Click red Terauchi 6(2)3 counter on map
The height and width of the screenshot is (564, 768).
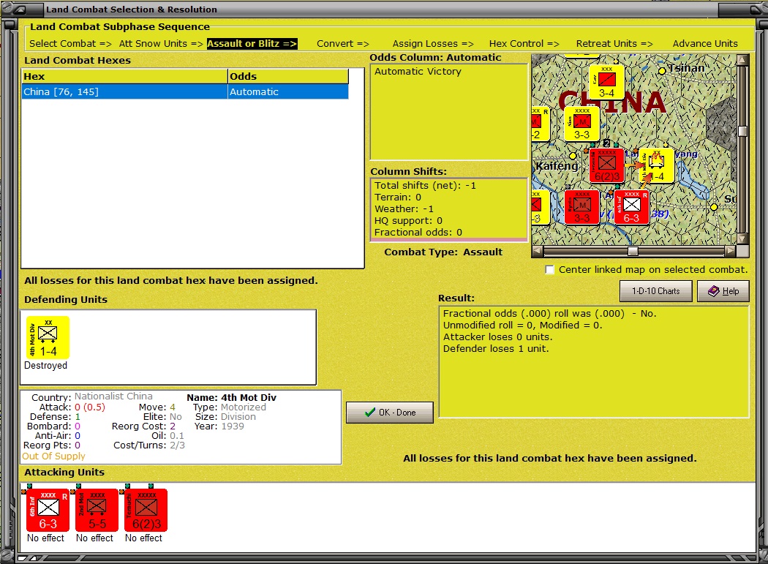point(606,165)
